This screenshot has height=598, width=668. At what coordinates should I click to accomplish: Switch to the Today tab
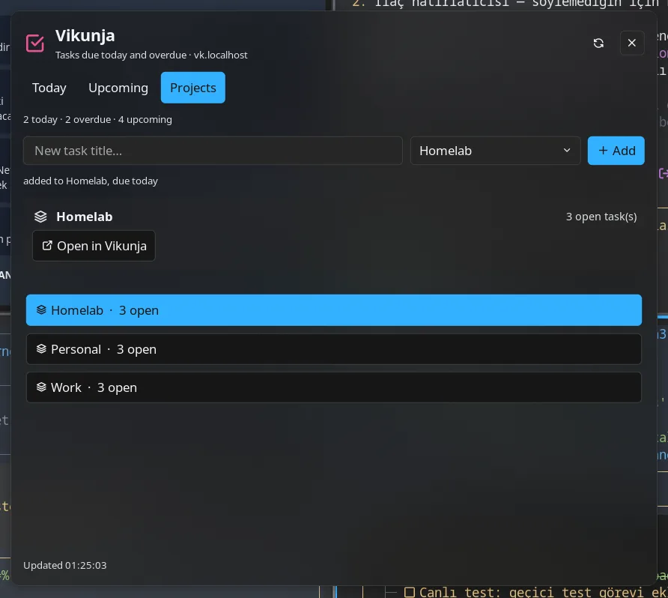tap(49, 88)
